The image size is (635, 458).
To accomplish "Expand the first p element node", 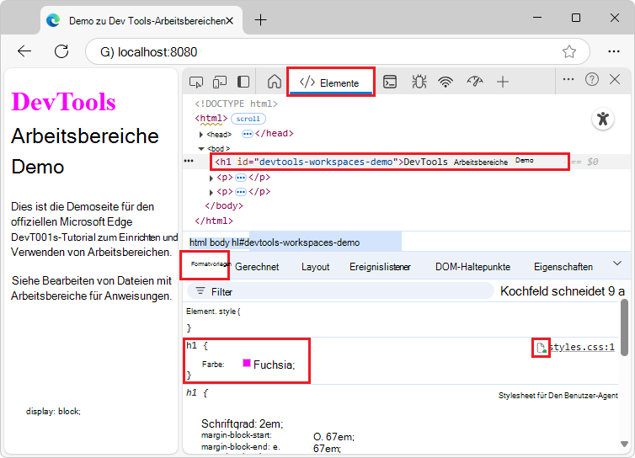I will pos(211,178).
